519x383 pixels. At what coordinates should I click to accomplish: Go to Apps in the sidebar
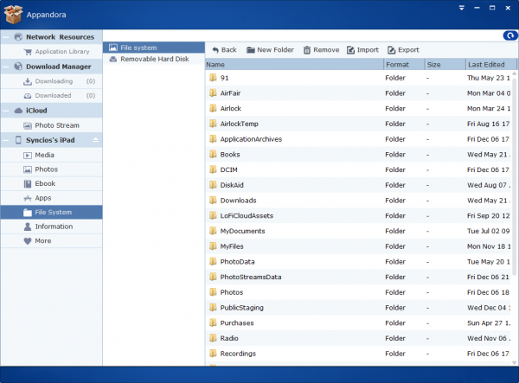[43, 198]
